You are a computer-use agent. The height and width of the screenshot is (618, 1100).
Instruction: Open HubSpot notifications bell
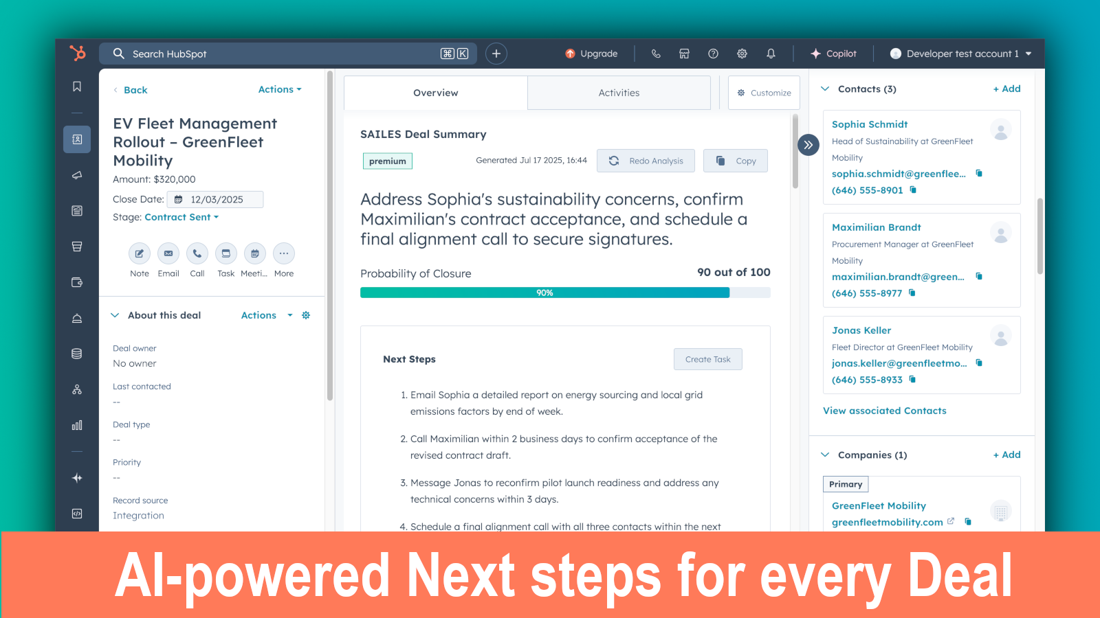click(771, 54)
